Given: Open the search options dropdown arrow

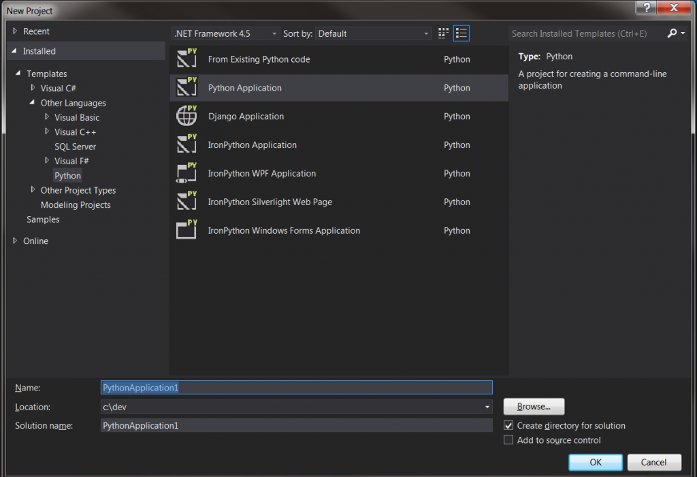Looking at the screenshot, I should tap(683, 33).
